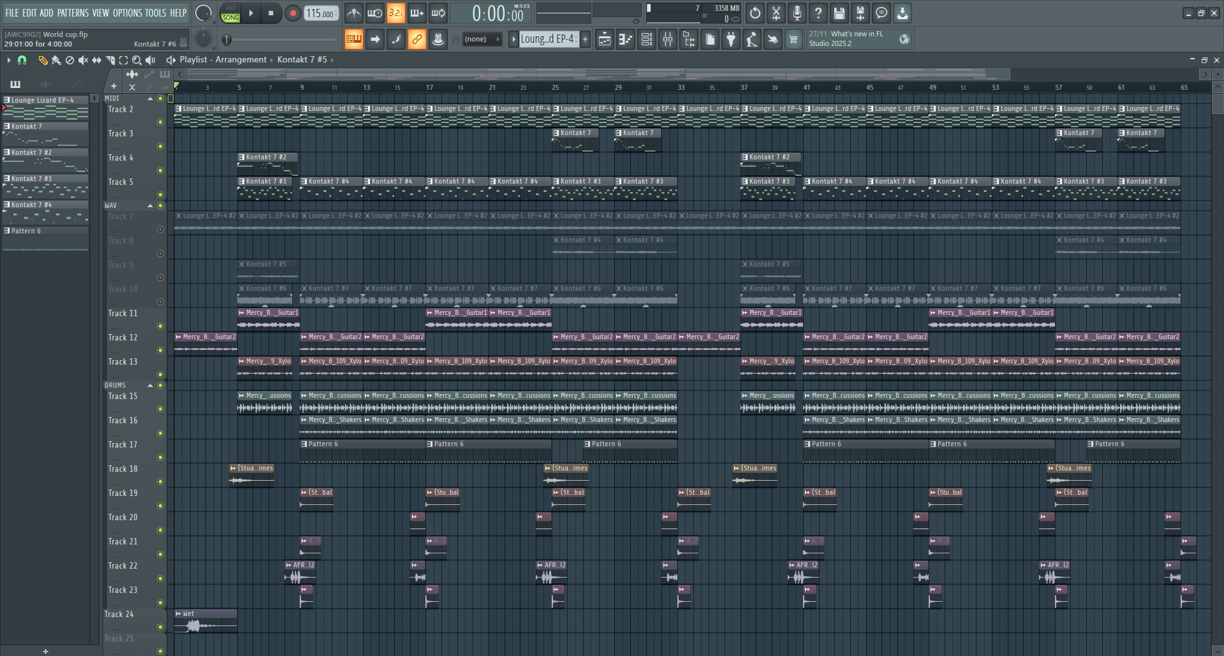Select the Paint brush tool in Playlist
This screenshot has width=1224, height=656.
[x=56, y=60]
